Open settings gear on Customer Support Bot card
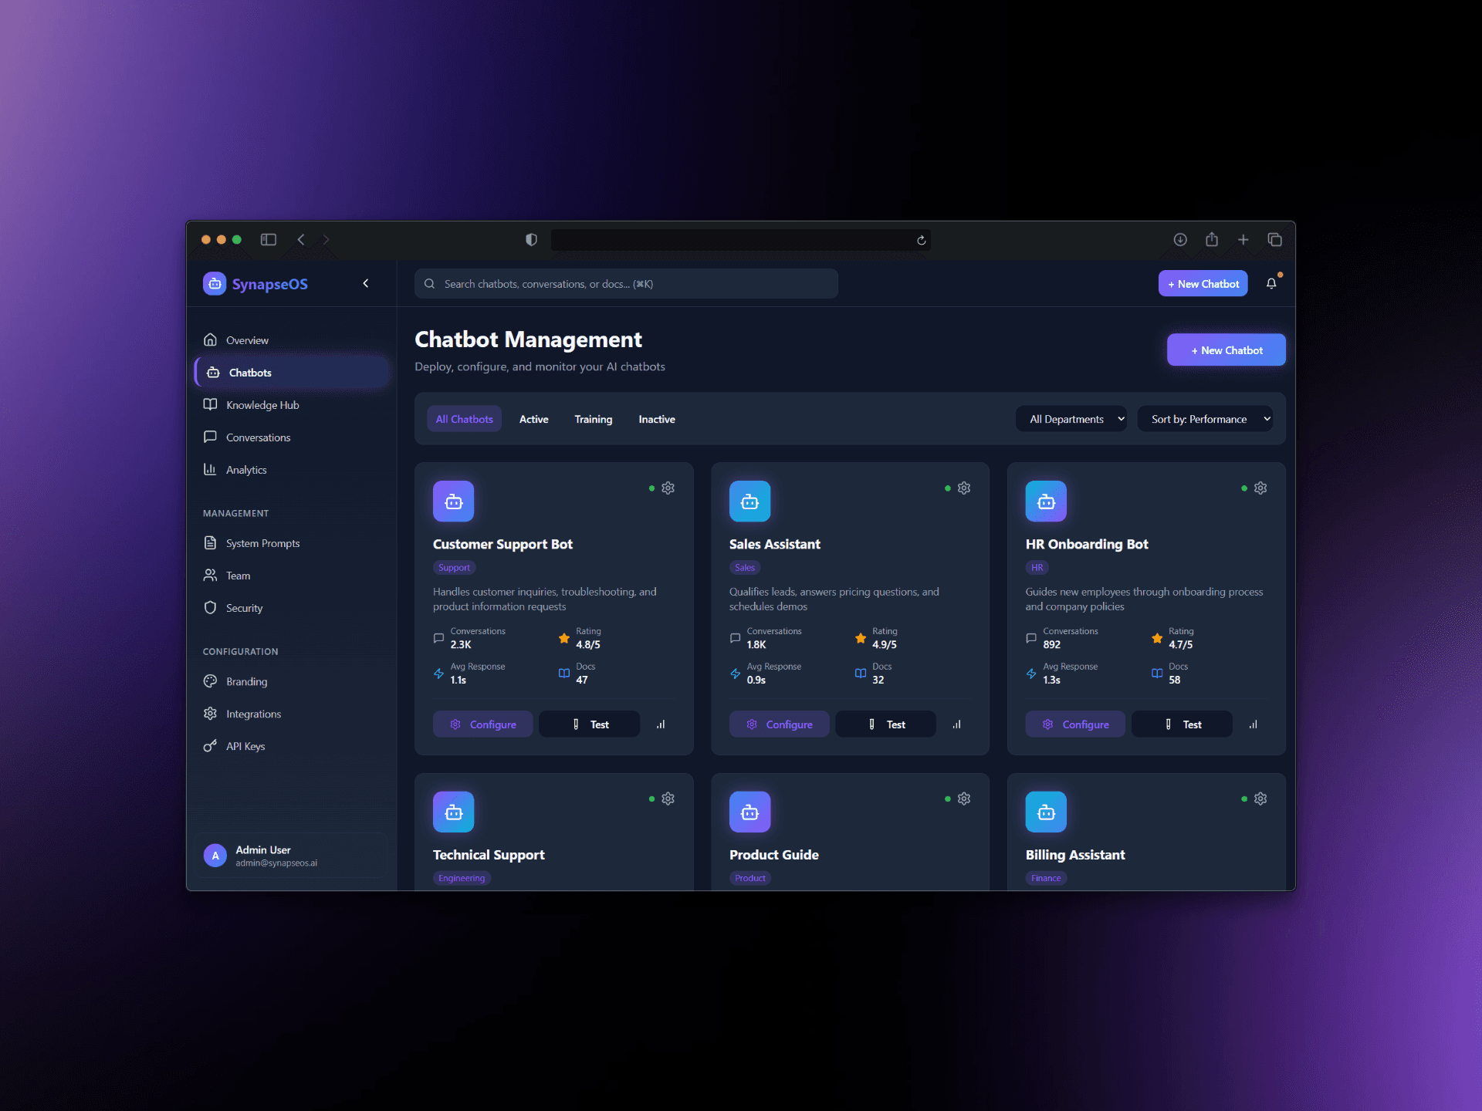 [x=668, y=488]
